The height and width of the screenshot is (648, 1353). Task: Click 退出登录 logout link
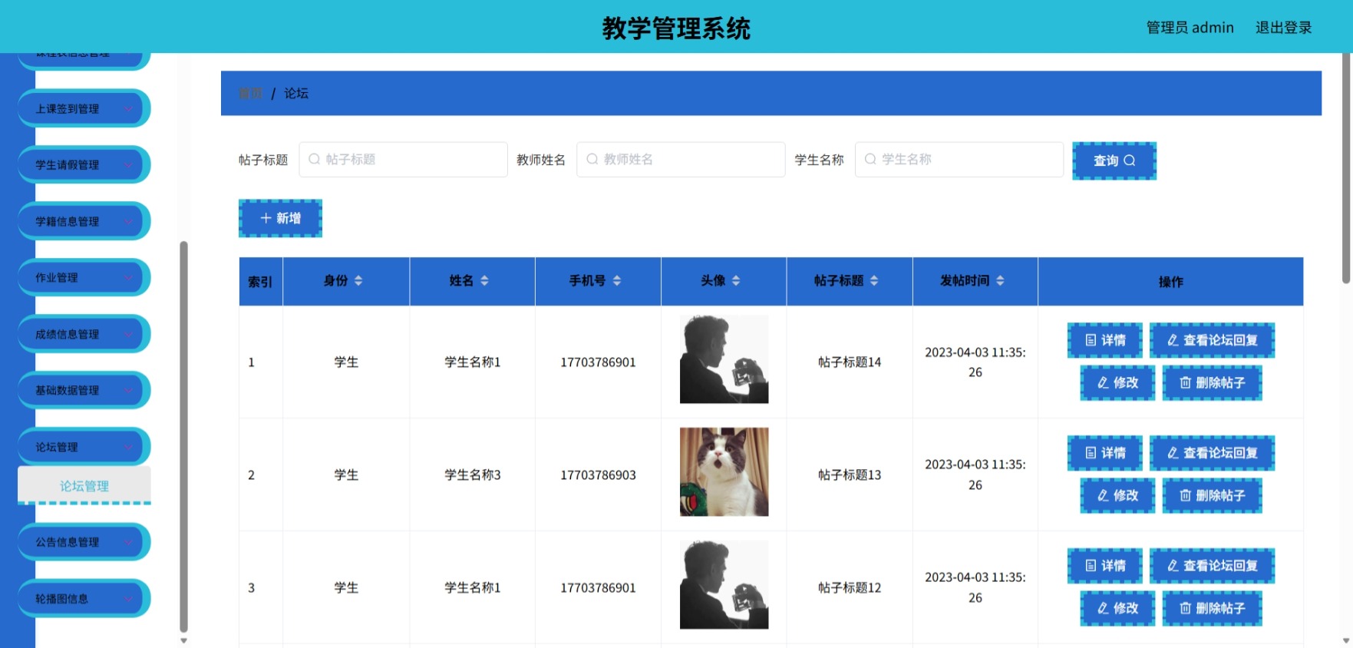point(1283,28)
